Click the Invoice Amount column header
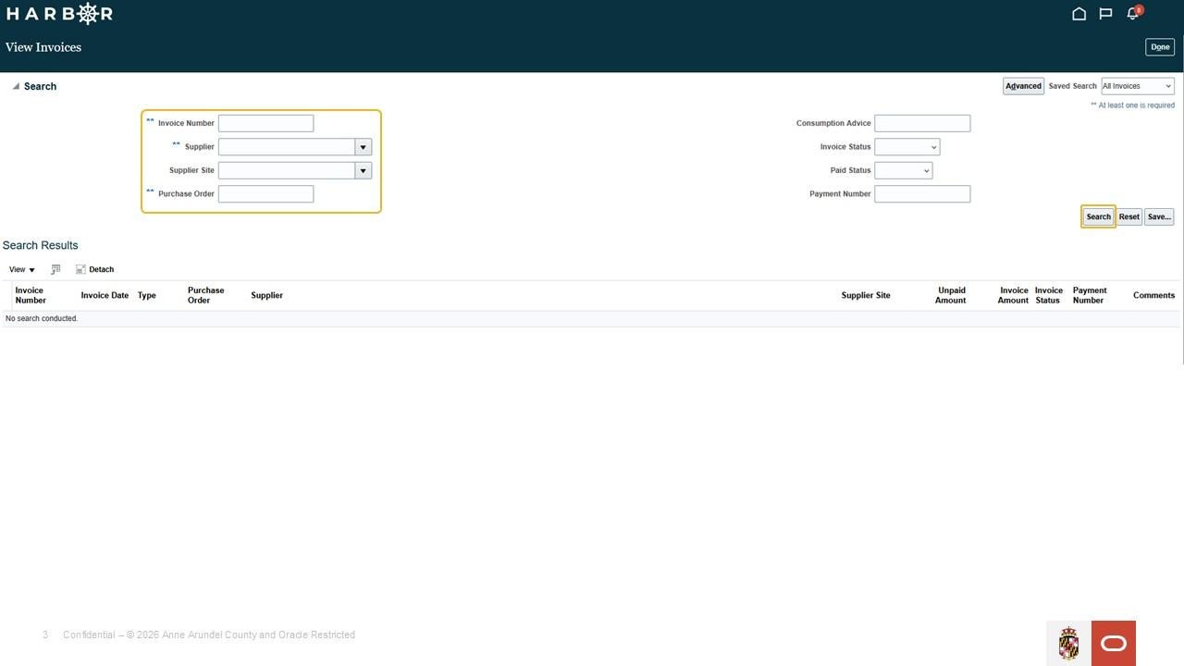 (1013, 295)
